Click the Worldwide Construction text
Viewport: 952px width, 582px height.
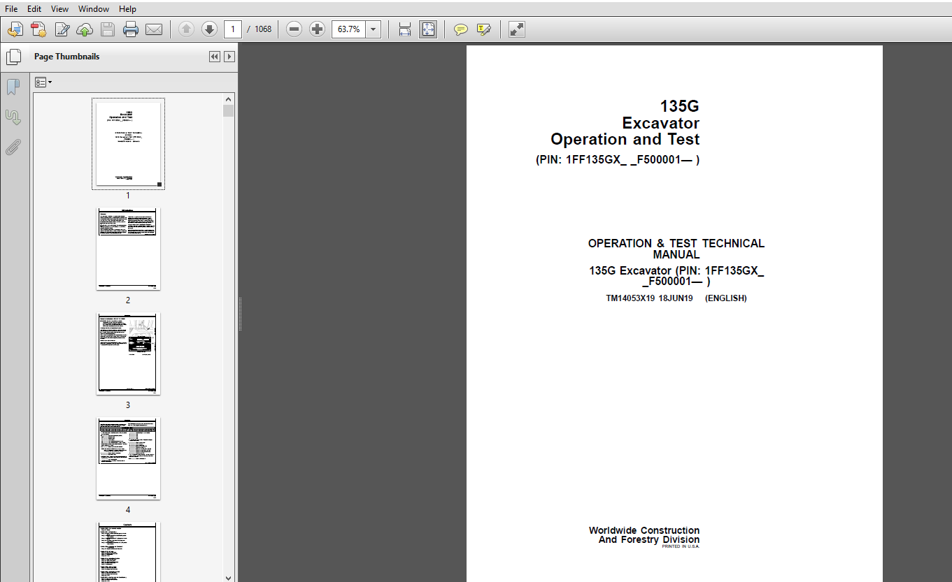(644, 530)
